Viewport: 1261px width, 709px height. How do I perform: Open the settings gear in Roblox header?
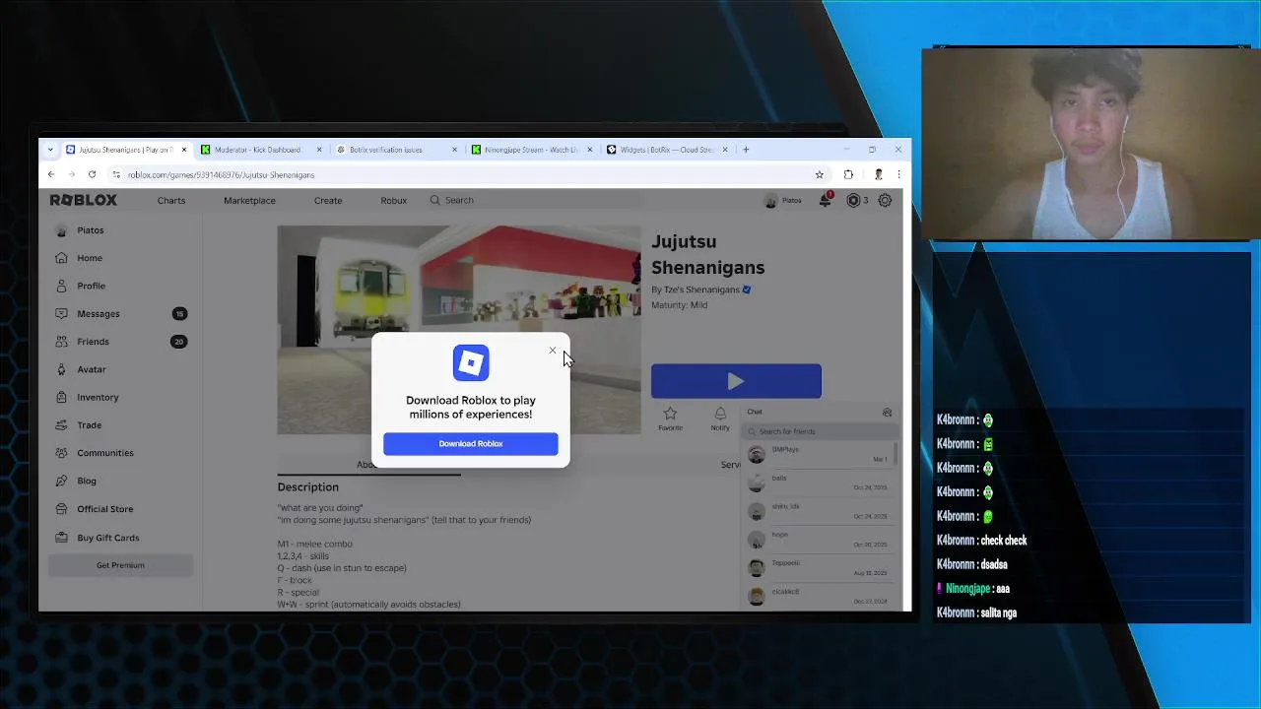coord(885,200)
